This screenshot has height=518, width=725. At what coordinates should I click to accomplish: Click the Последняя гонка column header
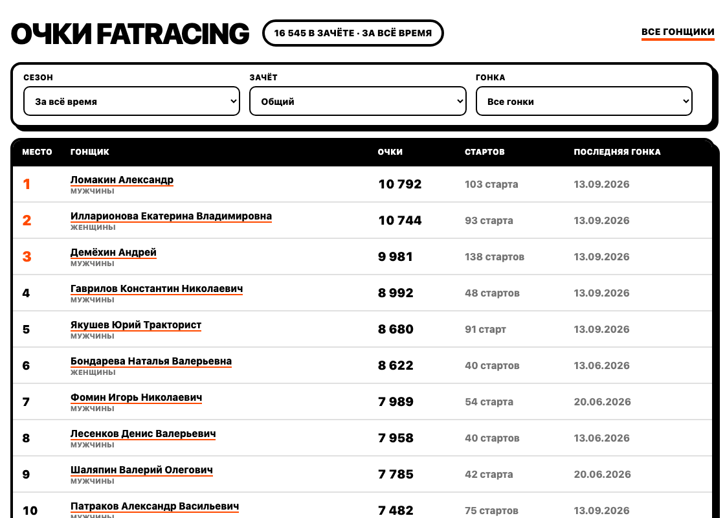[x=618, y=152]
